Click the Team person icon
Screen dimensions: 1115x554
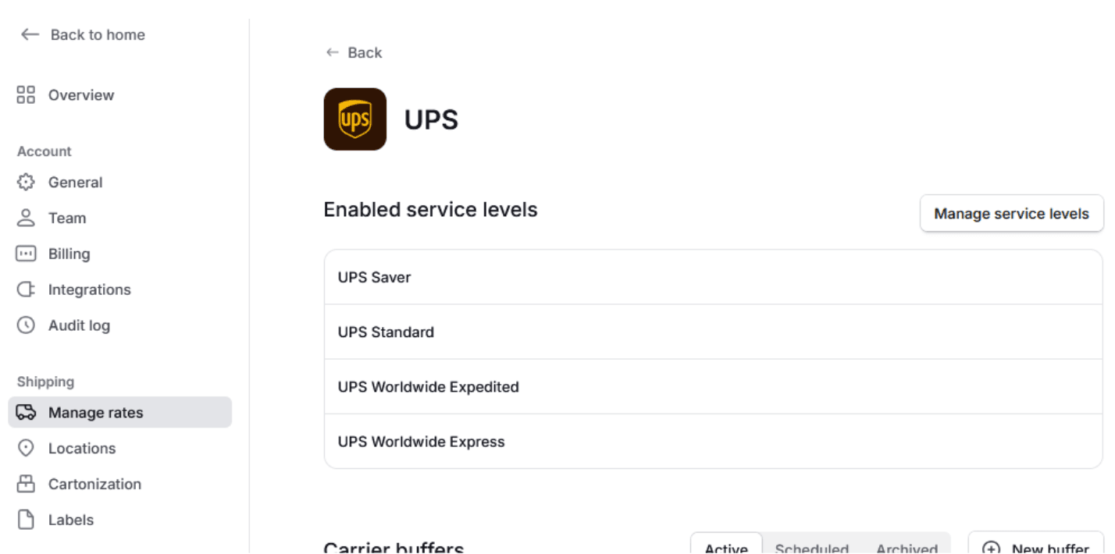(x=26, y=218)
